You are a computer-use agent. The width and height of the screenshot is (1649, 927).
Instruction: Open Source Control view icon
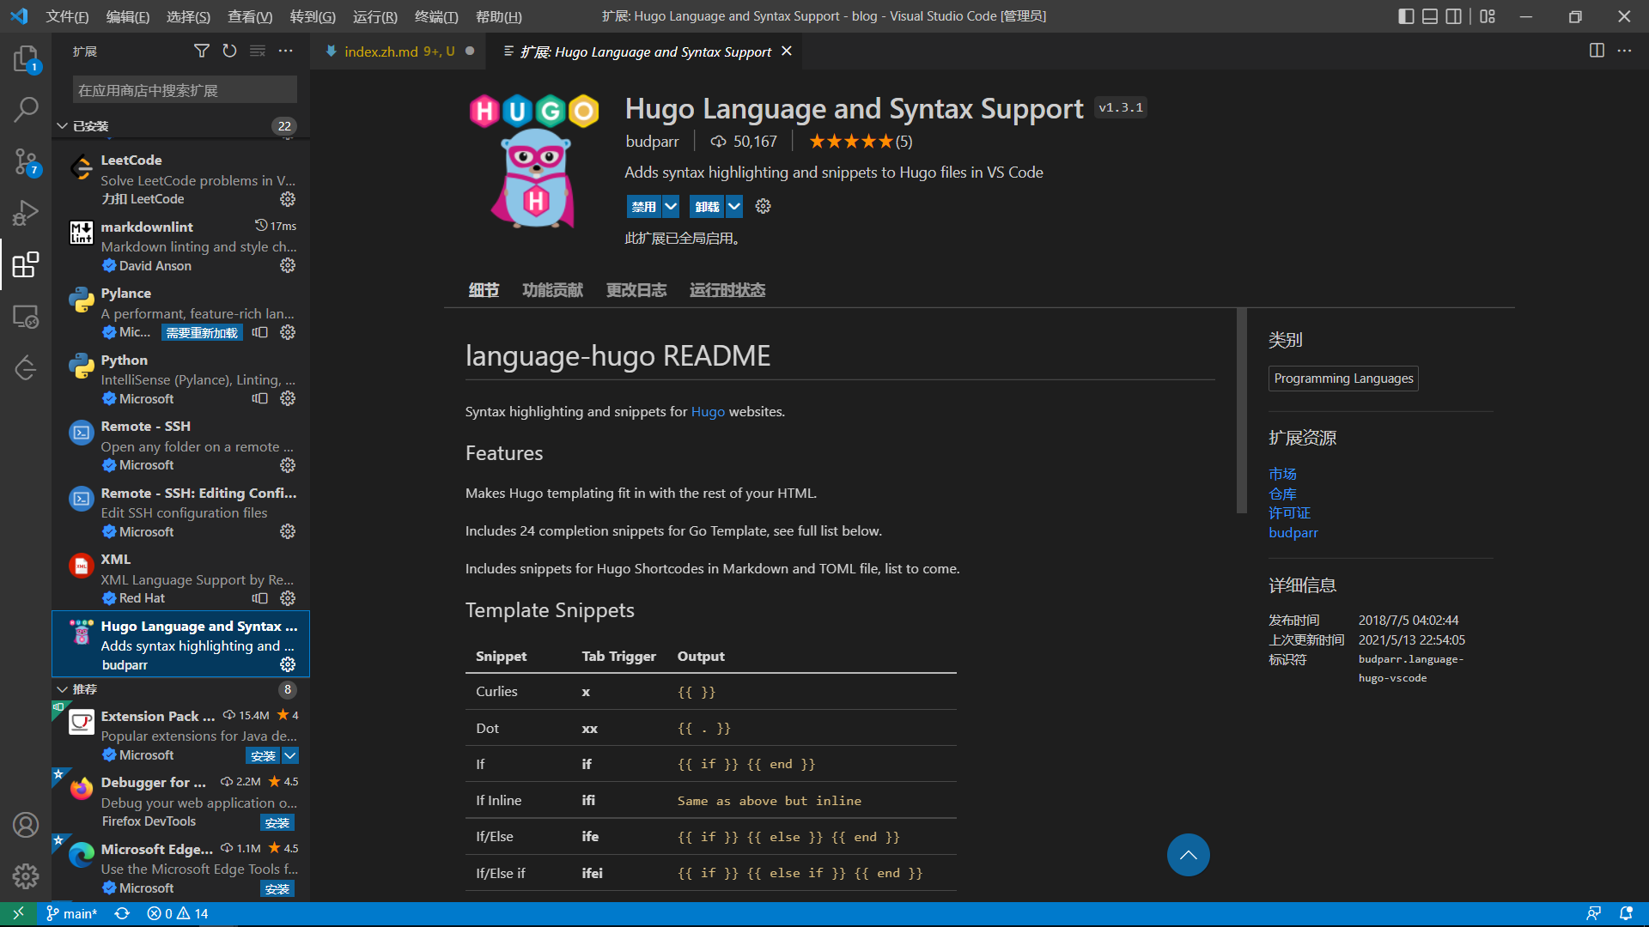[x=26, y=161]
